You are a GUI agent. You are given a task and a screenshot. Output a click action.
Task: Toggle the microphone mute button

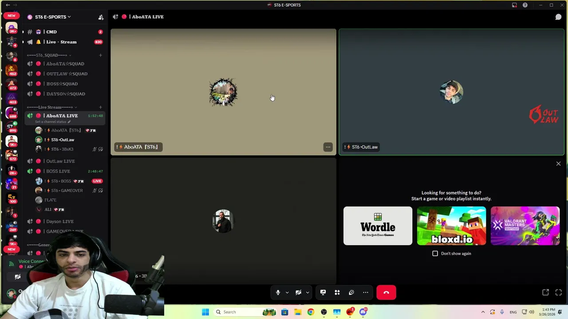coord(278,292)
